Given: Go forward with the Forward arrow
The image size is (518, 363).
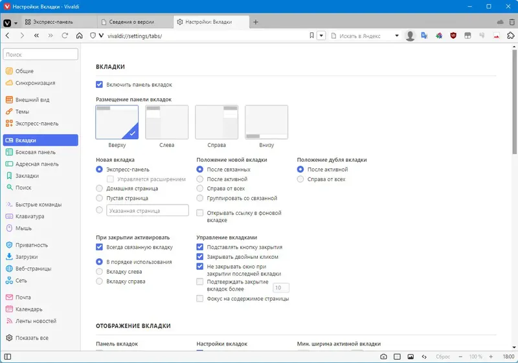Looking at the screenshot, I should (x=22, y=36).
